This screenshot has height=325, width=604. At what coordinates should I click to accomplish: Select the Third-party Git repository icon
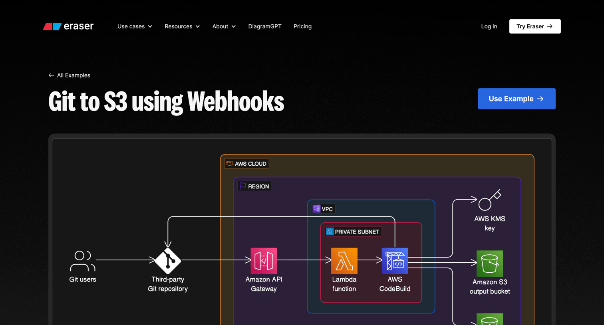(x=168, y=261)
